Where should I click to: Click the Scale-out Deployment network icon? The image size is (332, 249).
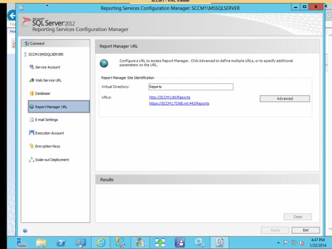coord(31,160)
